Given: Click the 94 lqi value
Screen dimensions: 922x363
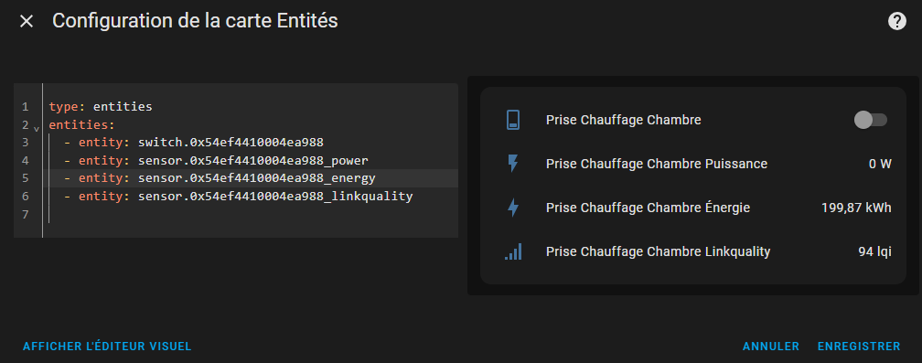Looking at the screenshot, I should pyautogui.click(x=874, y=252).
